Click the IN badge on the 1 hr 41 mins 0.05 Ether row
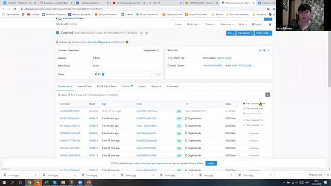The width and height of the screenshot is (331, 186). pos(179,118)
